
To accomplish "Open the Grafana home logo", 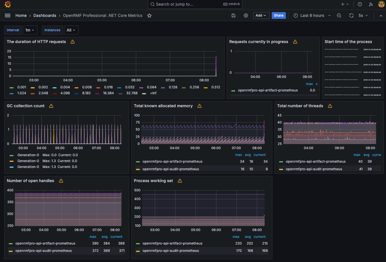I will [8, 4].
